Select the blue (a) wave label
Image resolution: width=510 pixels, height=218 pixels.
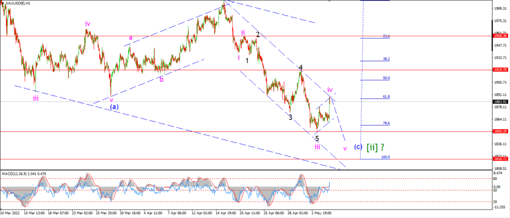pos(114,107)
